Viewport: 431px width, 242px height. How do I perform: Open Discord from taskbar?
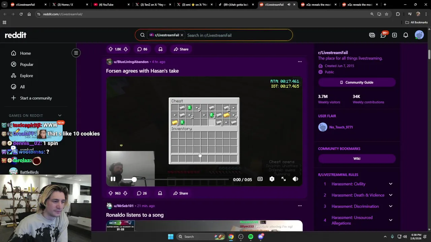[261, 237]
